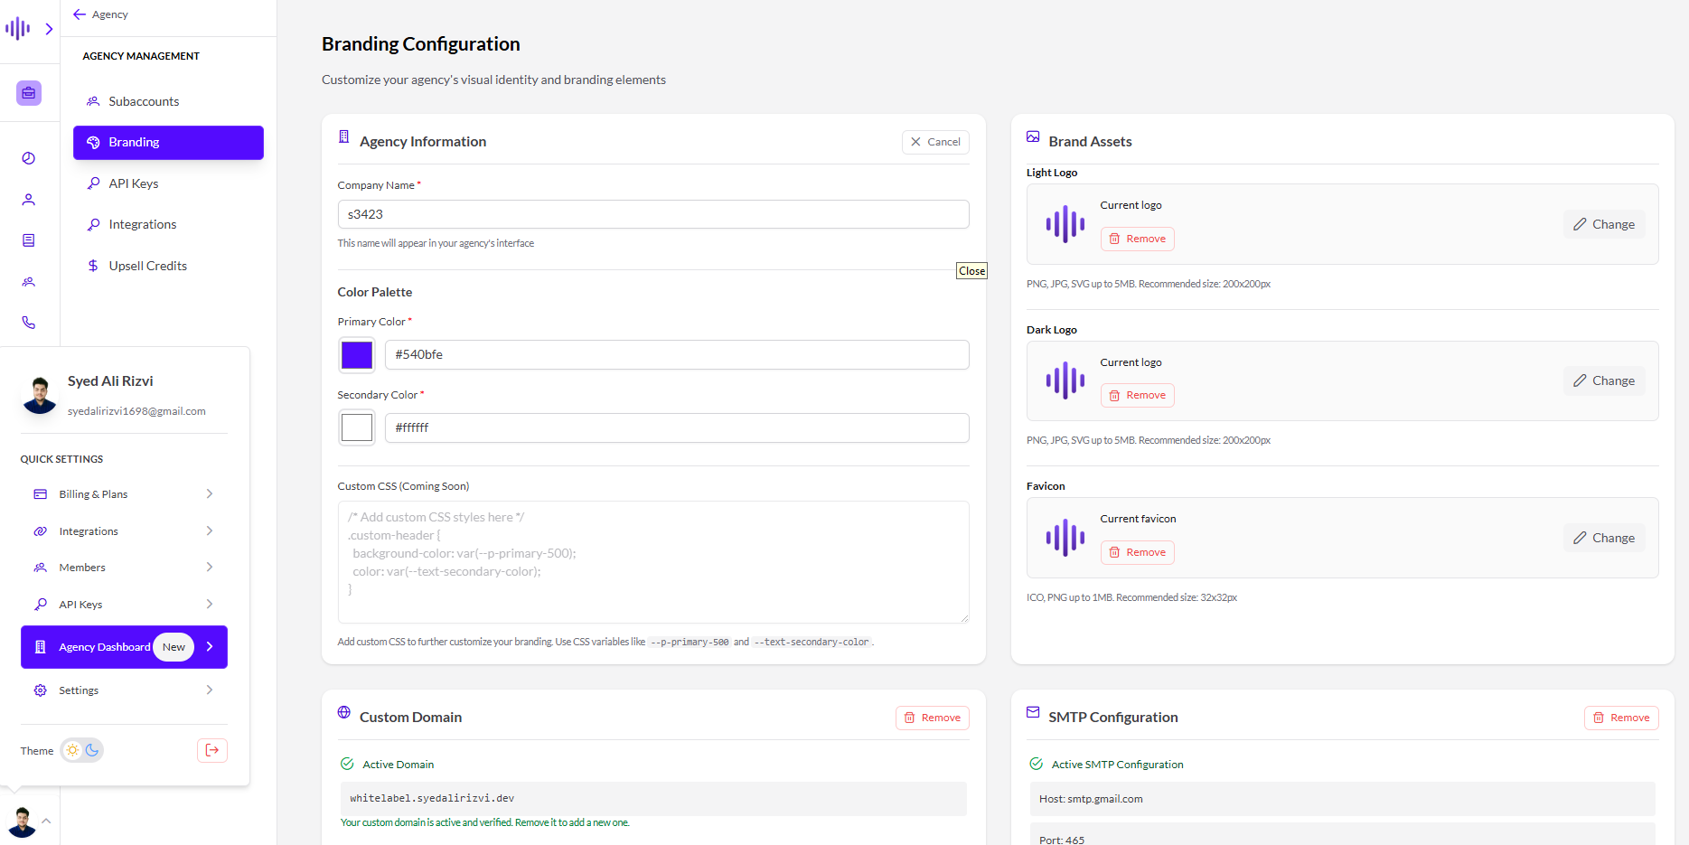Click the phone icon in the left sidebar

click(29, 322)
